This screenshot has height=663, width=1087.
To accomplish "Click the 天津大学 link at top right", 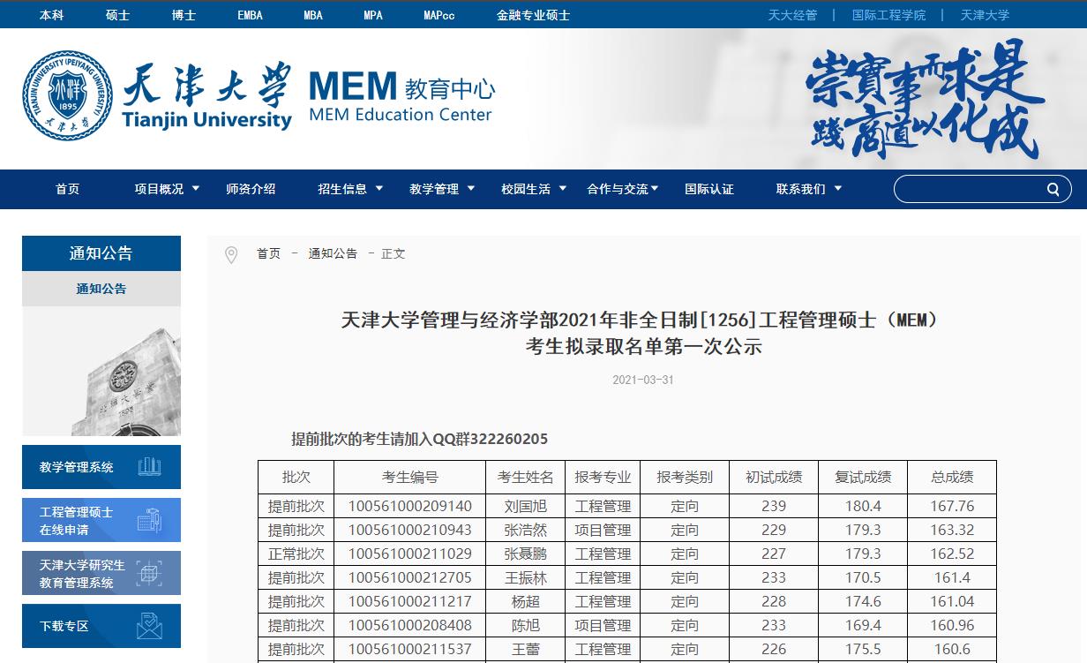I will pos(984,14).
